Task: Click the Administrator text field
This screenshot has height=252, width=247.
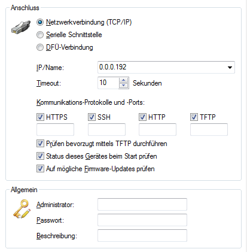Action: 142,204
